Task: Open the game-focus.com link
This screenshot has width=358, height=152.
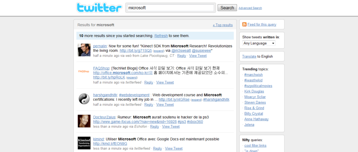Action: tap(135, 122)
